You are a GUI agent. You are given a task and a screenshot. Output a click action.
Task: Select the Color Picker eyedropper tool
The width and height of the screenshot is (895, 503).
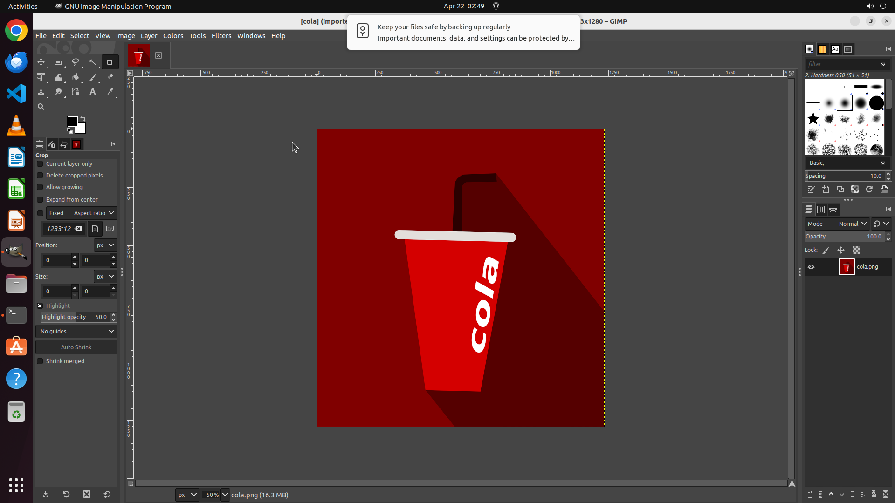[x=110, y=92]
